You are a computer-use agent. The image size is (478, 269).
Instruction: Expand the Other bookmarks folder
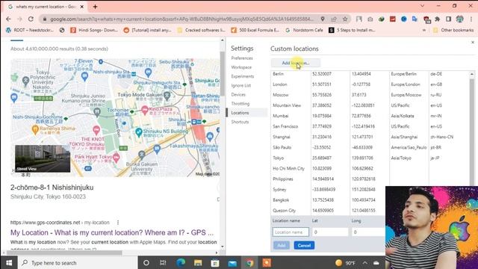(x=453, y=30)
